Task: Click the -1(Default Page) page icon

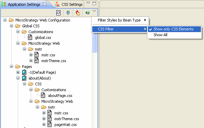Action: tap(24, 72)
